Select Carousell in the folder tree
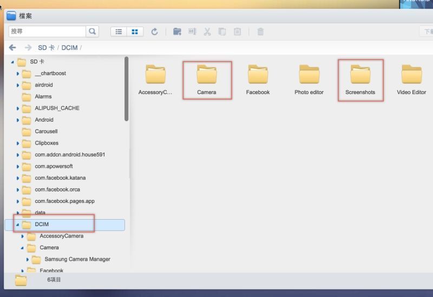Screen dimensions: 433x297 (46, 131)
